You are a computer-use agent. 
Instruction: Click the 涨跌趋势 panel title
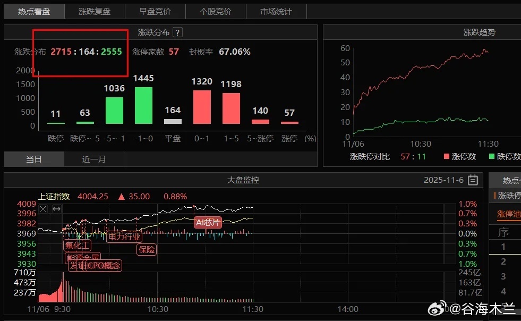coord(480,32)
